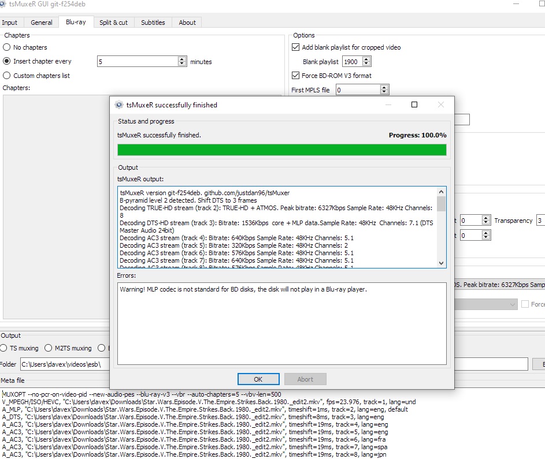Maximize the tsMuxeR successfully finished dialog

pyautogui.click(x=414, y=105)
